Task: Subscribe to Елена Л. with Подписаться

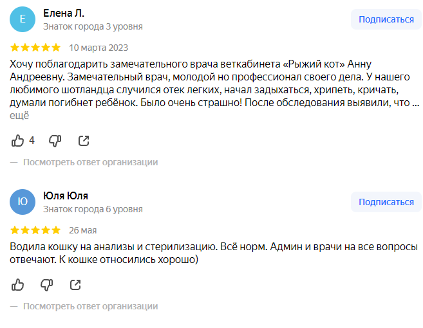Action: coord(386,19)
